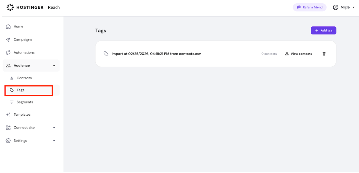Select Segments in the sidebar
Viewport: 359px width, 173px height.
click(25, 102)
